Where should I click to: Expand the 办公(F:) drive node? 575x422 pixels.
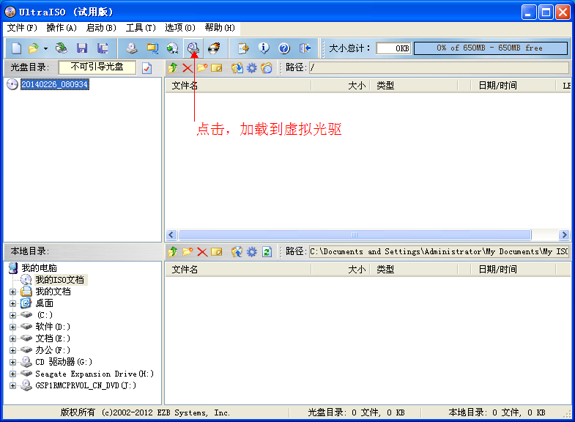(13, 350)
